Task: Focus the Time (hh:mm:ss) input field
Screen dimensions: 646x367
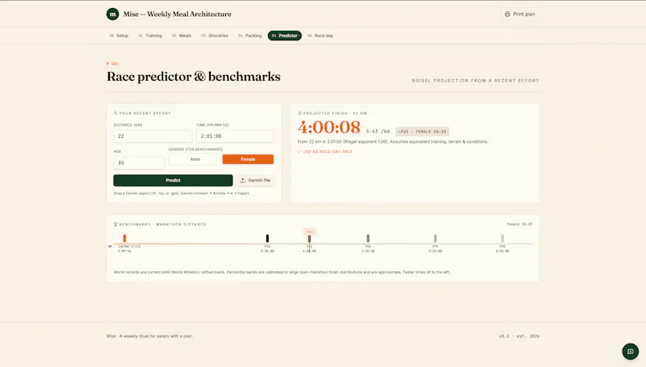Action: pyautogui.click(x=235, y=136)
